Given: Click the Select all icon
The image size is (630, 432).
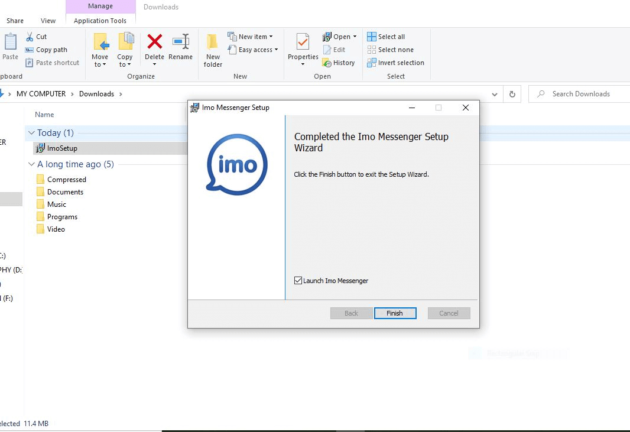Looking at the screenshot, I should [x=372, y=37].
